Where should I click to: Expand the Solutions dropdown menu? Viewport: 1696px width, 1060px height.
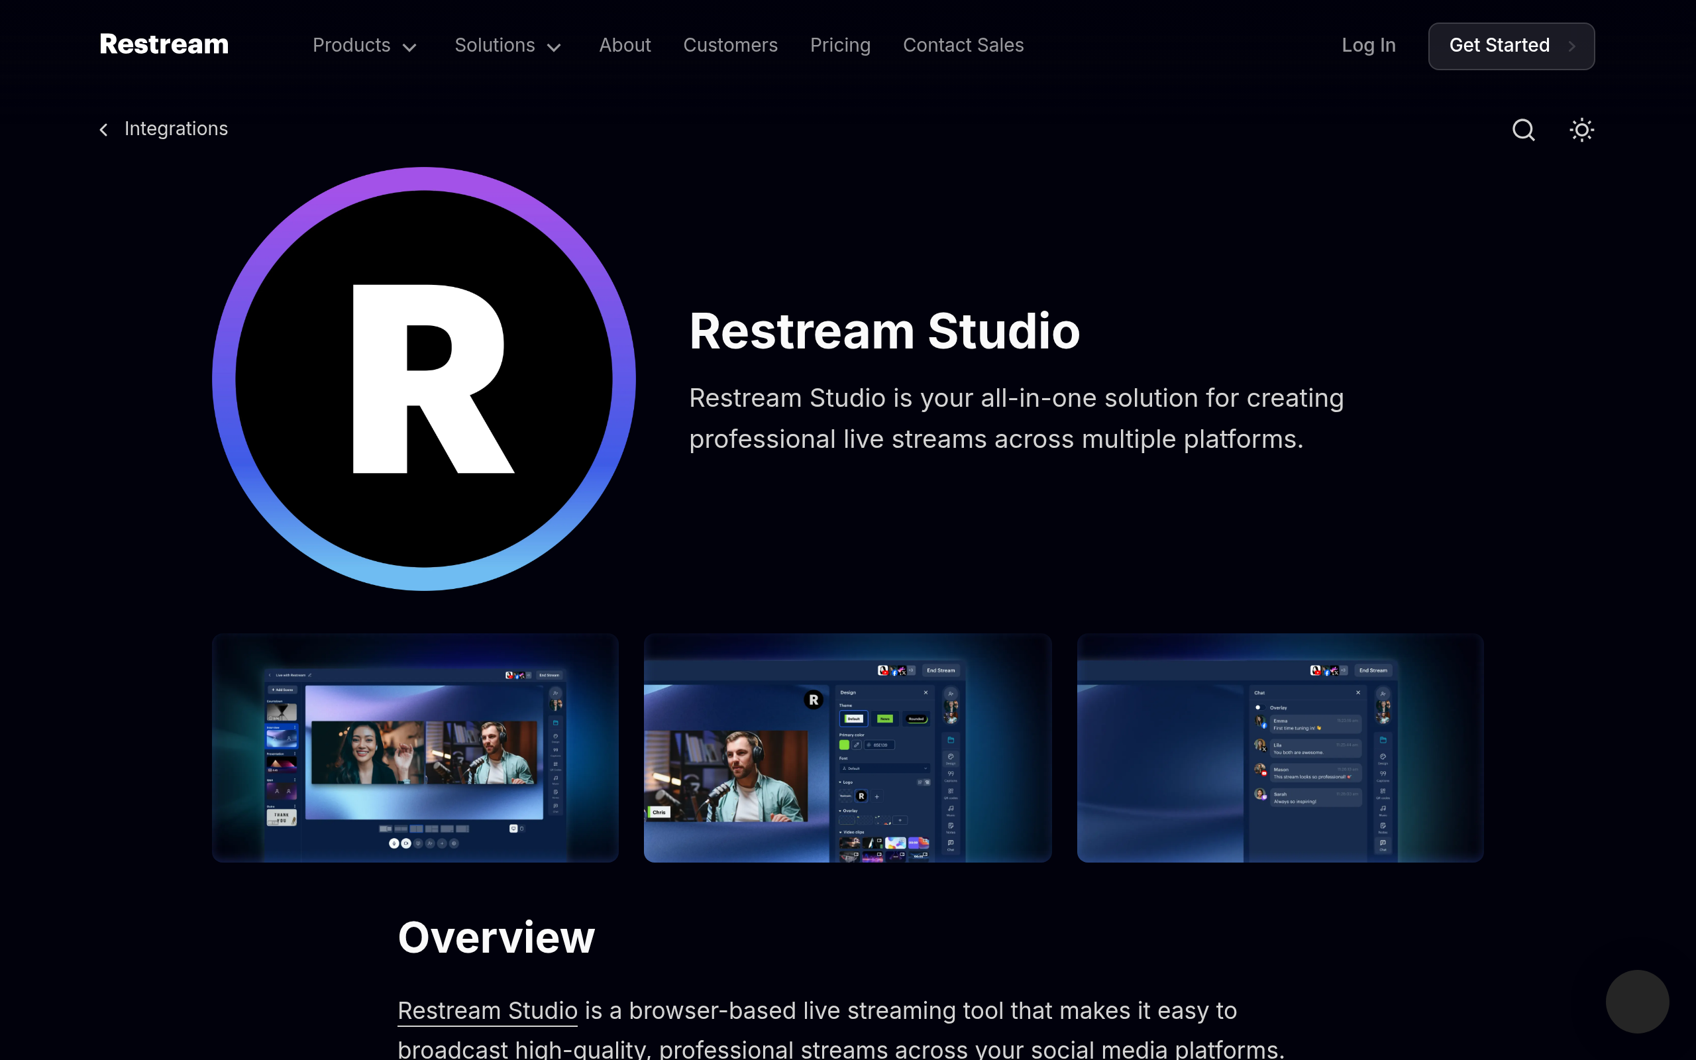508,46
